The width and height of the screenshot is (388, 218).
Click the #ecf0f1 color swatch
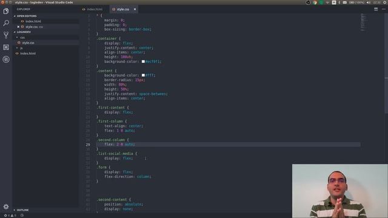tap(143, 62)
